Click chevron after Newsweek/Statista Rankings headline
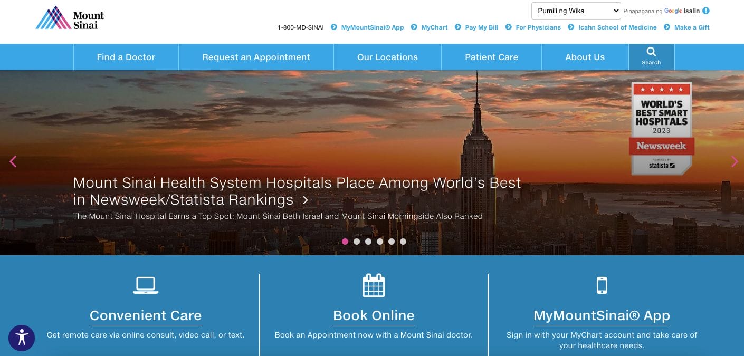Screen dimensions: 744x356 pyautogui.click(x=306, y=200)
